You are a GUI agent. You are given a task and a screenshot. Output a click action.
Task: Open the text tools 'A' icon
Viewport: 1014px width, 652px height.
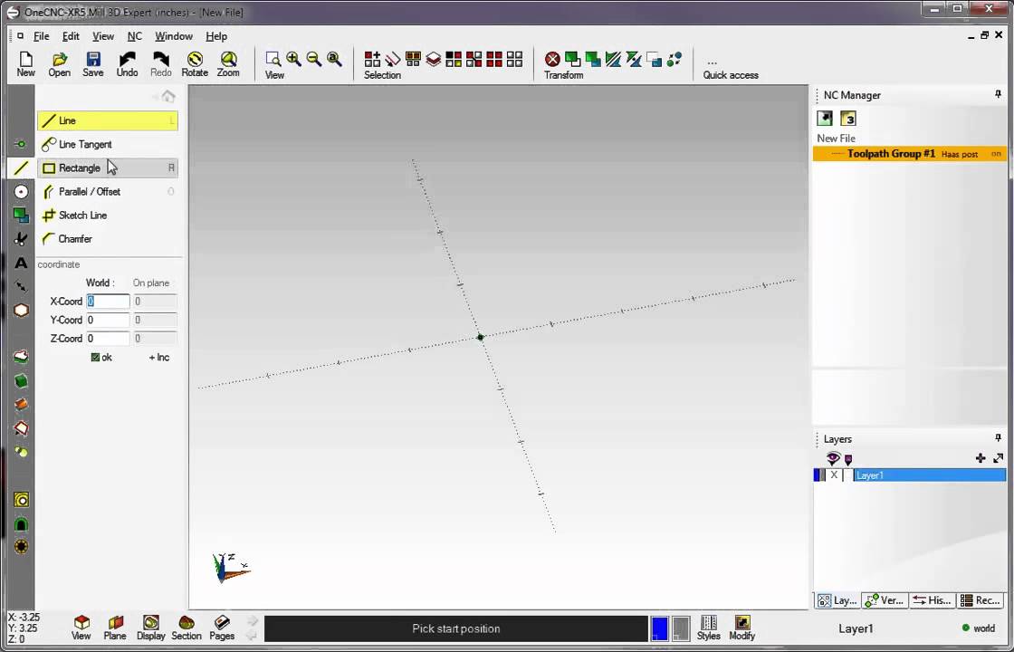coord(21,263)
